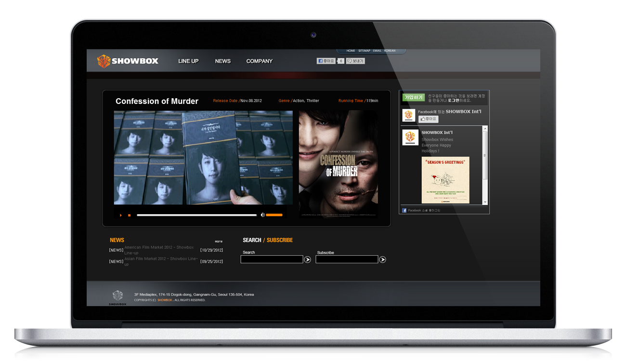Click SHOWBOX Int'l name in feed post
Image resolution: width=626 pixels, height=361 pixels.
[437, 132]
